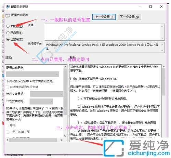Click the 支持的平台: label
The image size is (171, 158).
35,43
